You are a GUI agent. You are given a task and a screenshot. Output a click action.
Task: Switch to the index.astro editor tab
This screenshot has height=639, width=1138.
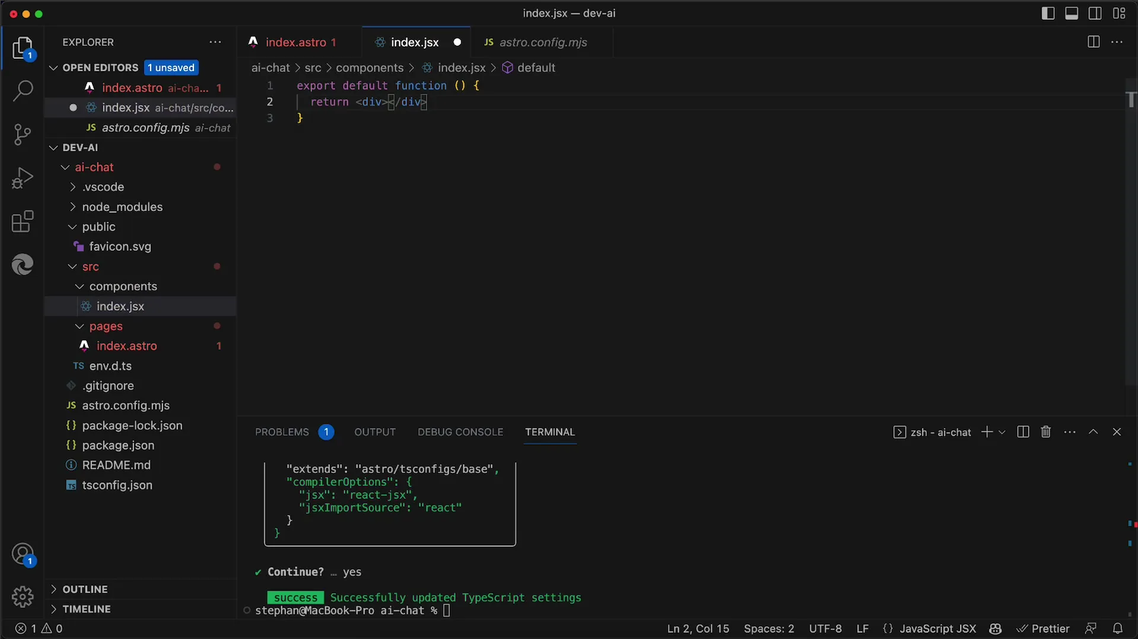click(300, 42)
